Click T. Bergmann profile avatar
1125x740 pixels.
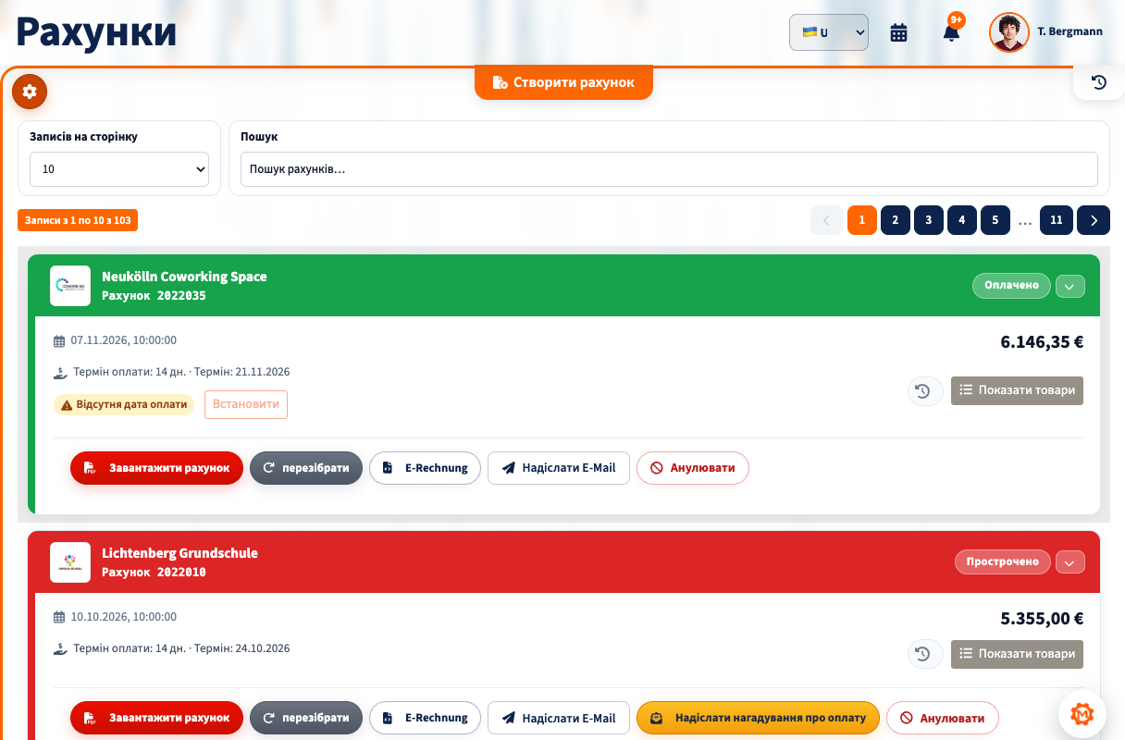point(1009,32)
